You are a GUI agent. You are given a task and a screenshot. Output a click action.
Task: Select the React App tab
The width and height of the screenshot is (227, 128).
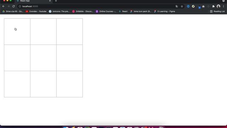coord(33,1)
